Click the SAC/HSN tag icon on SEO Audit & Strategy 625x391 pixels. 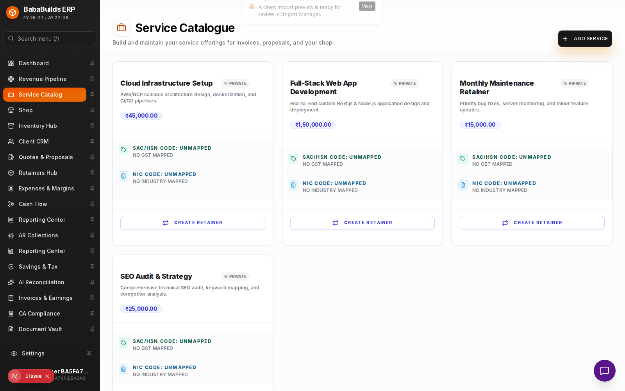tap(123, 343)
